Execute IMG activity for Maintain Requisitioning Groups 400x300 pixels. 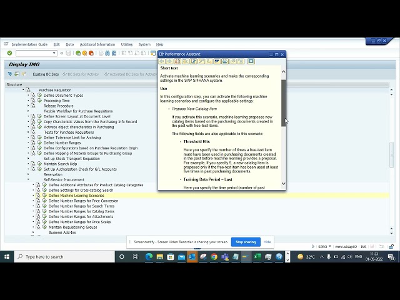(44, 227)
